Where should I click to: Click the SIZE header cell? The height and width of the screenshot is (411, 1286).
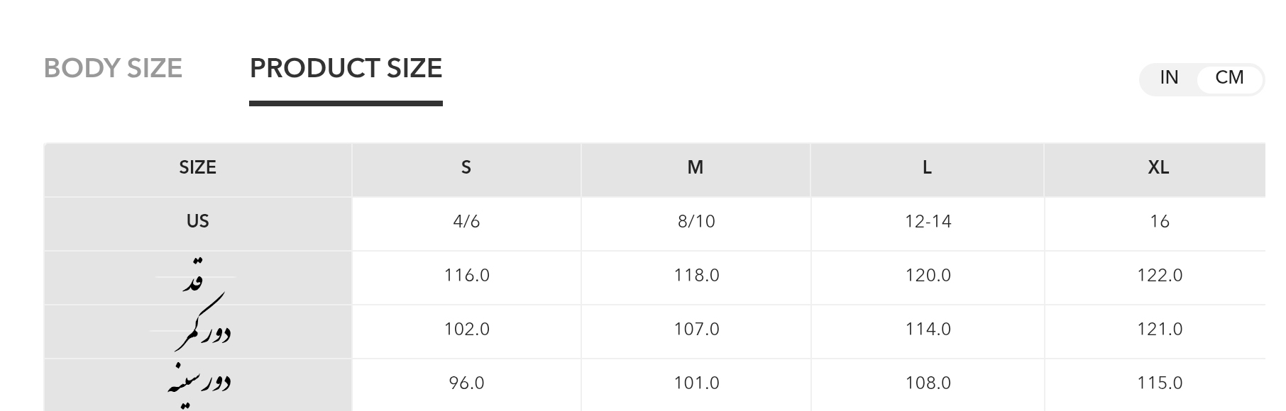(x=197, y=168)
